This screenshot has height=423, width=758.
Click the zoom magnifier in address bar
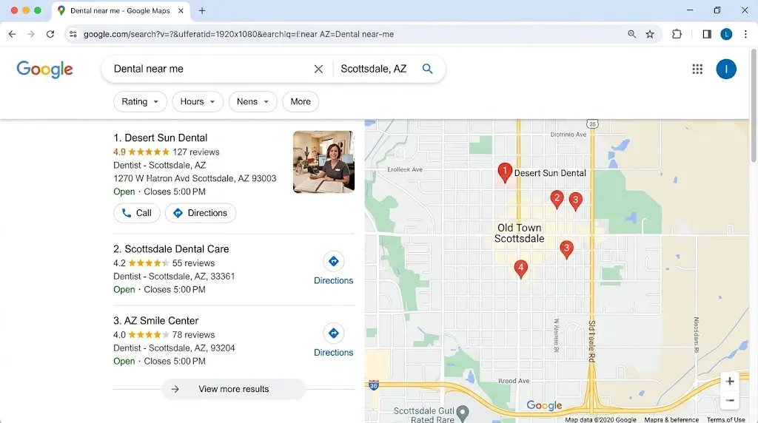coord(632,34)
